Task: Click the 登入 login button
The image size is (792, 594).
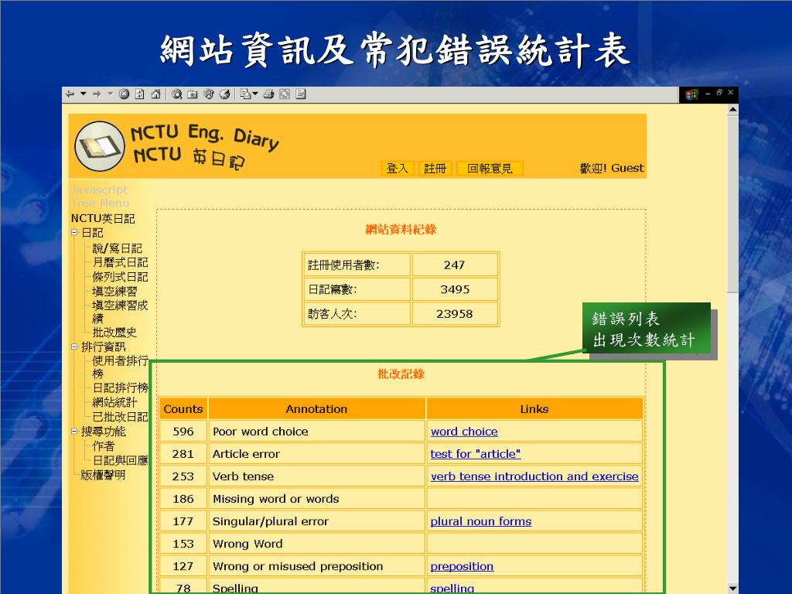Action: 398,168
